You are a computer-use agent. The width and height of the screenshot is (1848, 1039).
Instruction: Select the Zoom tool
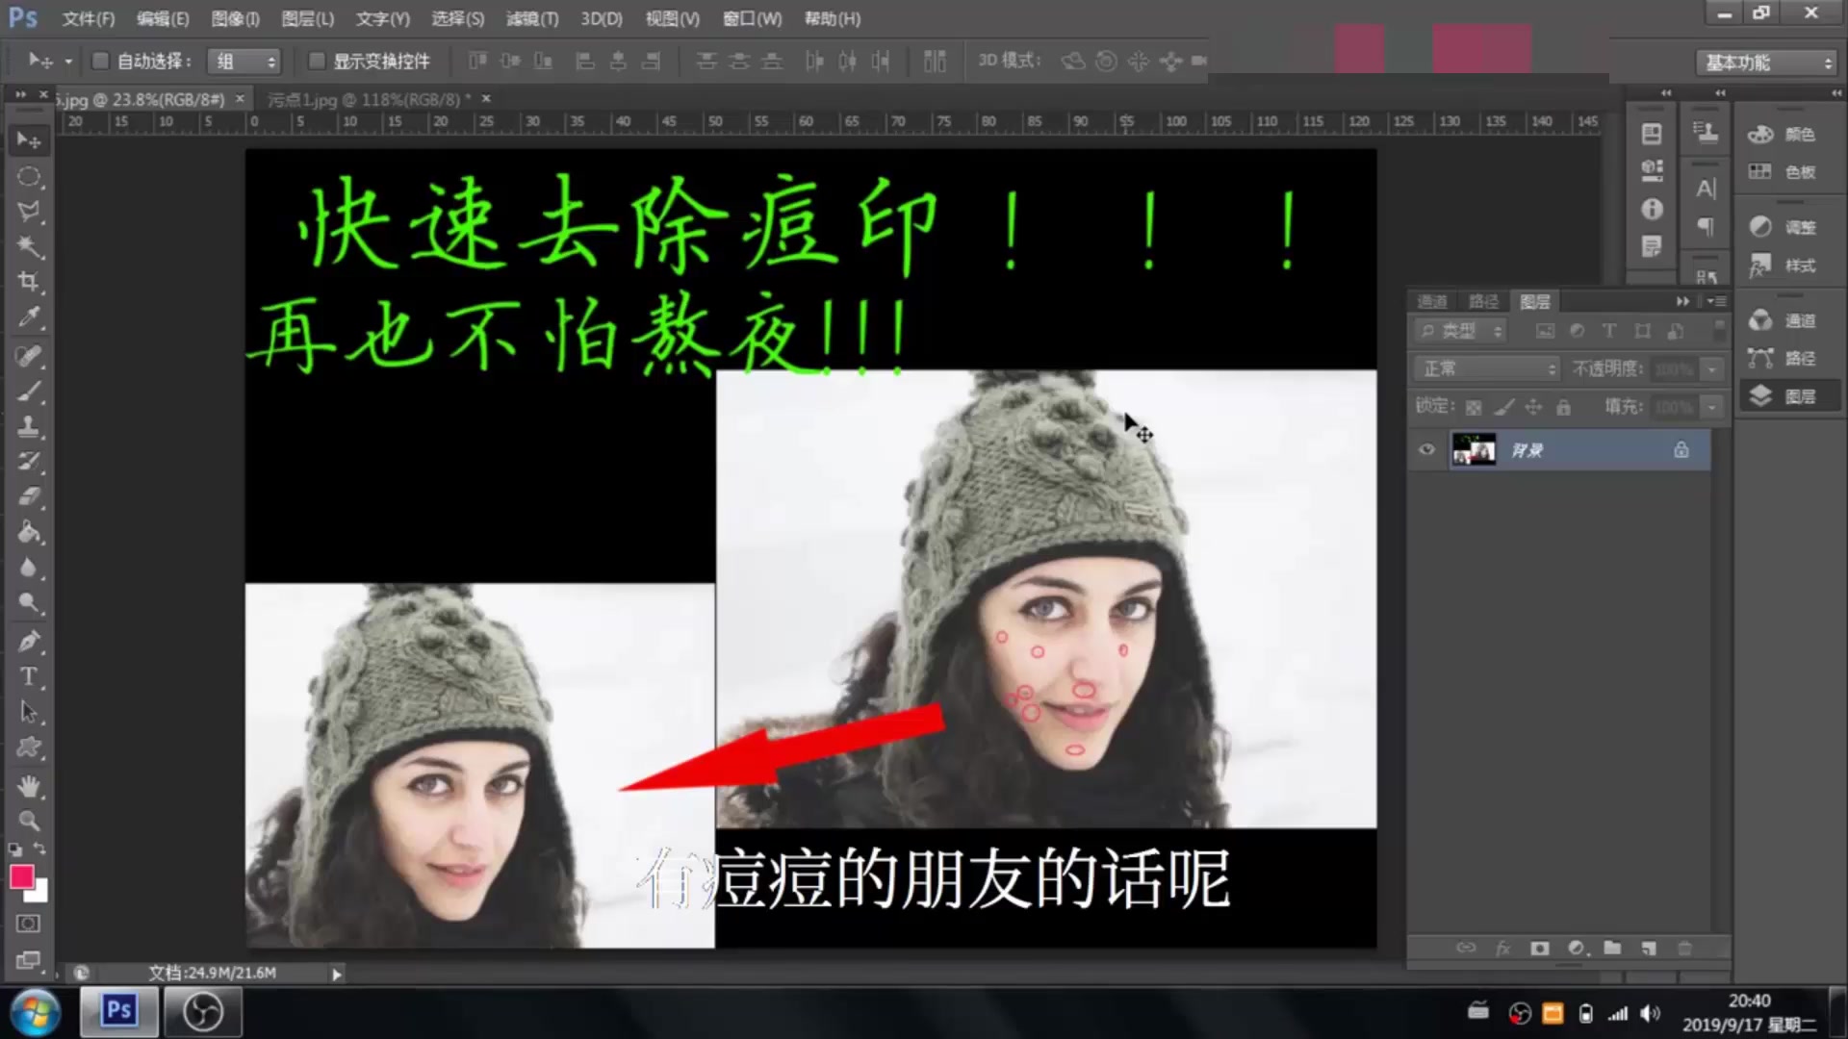click(x=29, y=820)
